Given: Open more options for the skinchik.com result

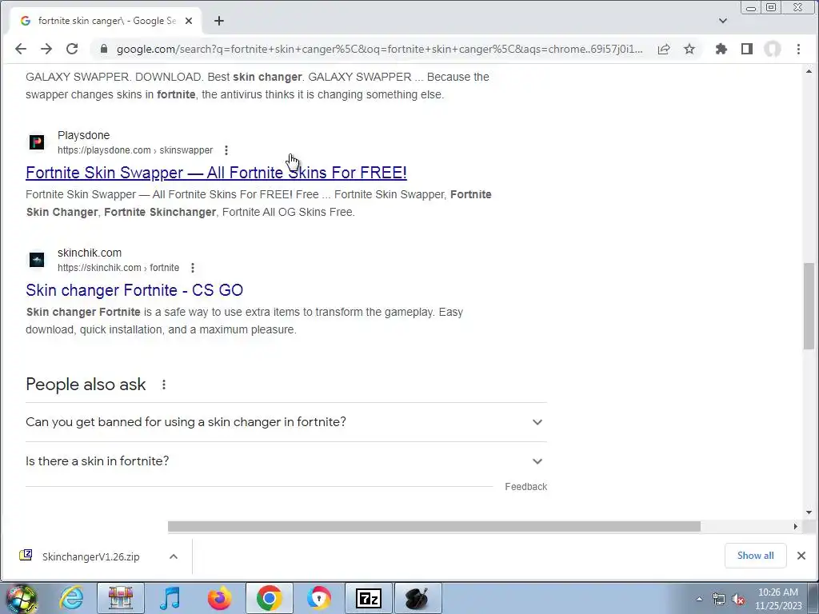Looking at the screenshot, I should point(193,268).
